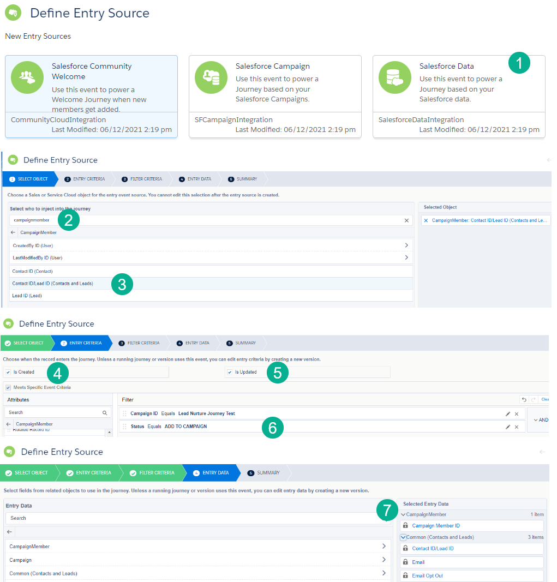Remove the Status filter using its X icon
This screenshot has width=557, height=582.
517,427
